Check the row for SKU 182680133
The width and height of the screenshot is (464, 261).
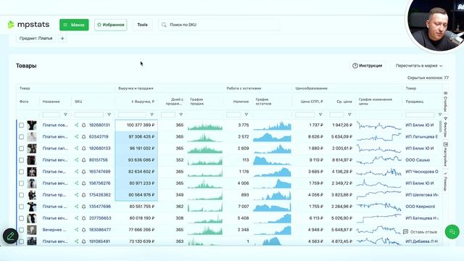click(21, 149)
